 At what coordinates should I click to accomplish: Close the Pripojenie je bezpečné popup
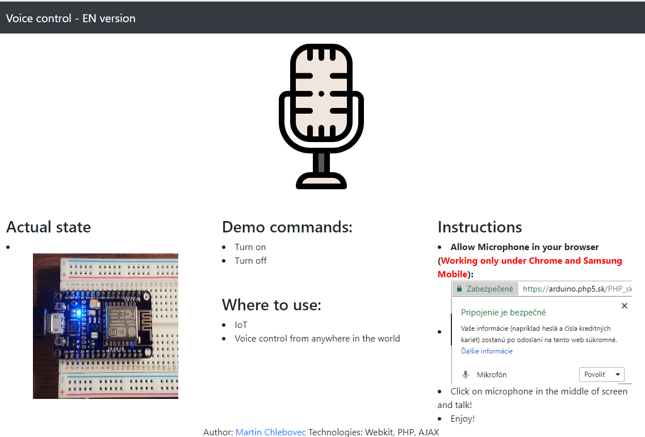pyautogui.click(x=625, y=306)
